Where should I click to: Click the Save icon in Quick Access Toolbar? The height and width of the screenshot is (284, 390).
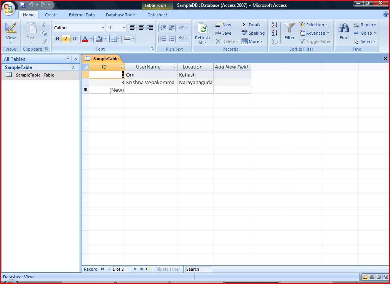[x=22, y=5]
